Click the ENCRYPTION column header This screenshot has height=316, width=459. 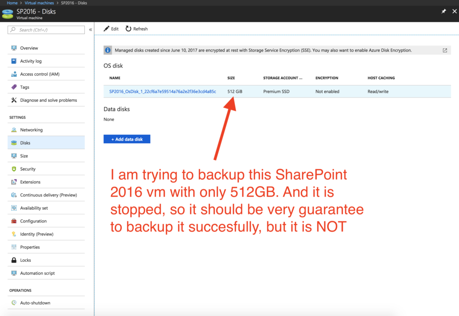point(327,78)
